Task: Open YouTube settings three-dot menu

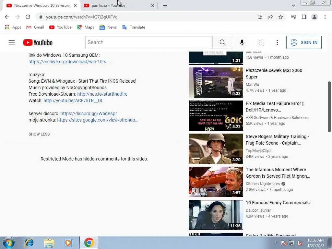Action: (277, 42)
